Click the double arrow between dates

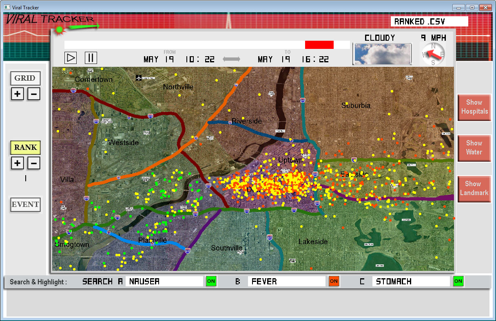coord(232,59)
